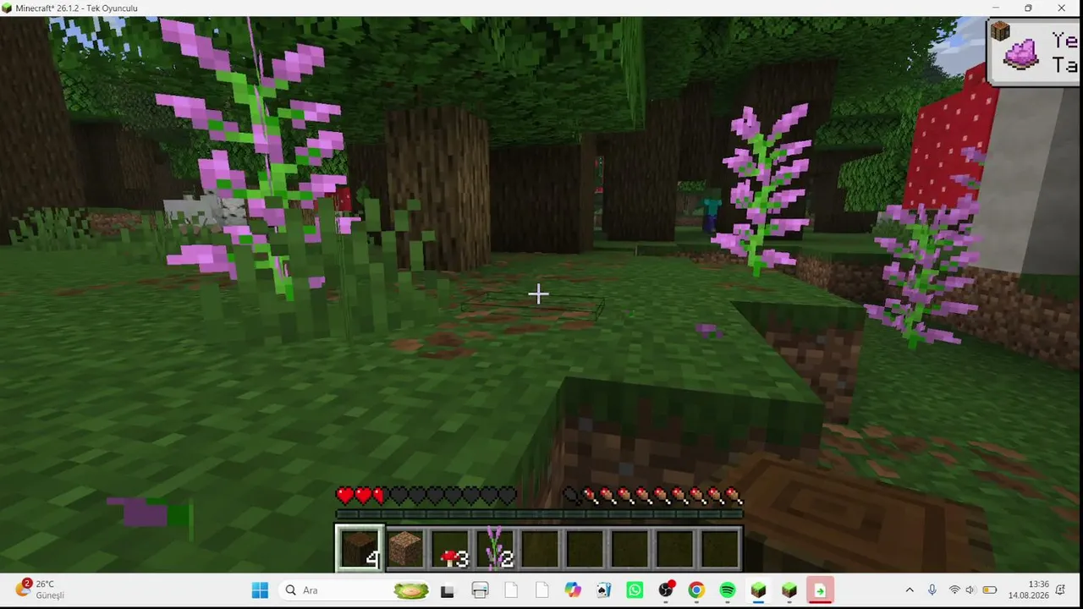Image resolution: width=1083 pixels, height=609 pixels.
Task: Open the Solitaire cards taskbar icon
Action: (603, 590)
